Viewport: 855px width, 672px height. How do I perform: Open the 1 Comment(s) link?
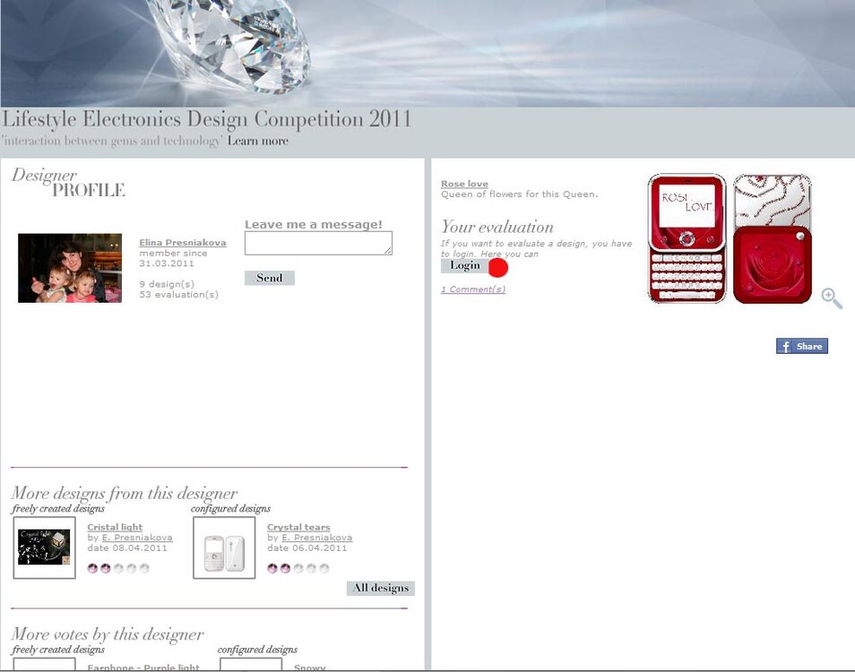472,289
